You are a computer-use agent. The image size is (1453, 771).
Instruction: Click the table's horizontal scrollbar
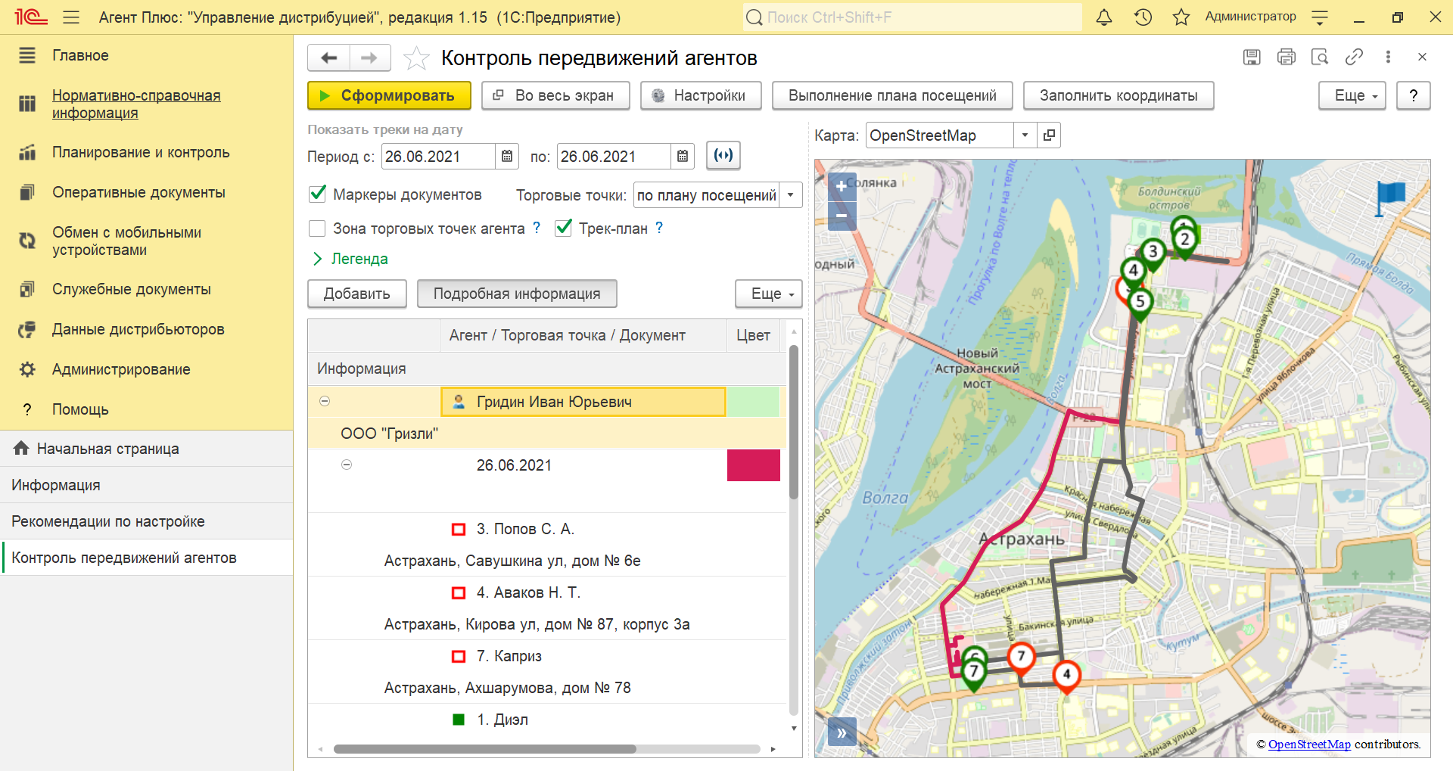(x=484, y=749)
